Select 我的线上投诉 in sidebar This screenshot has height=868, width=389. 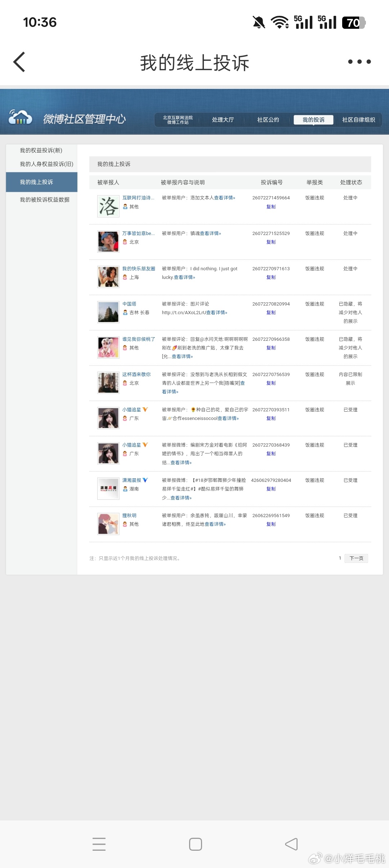[41, 182]
